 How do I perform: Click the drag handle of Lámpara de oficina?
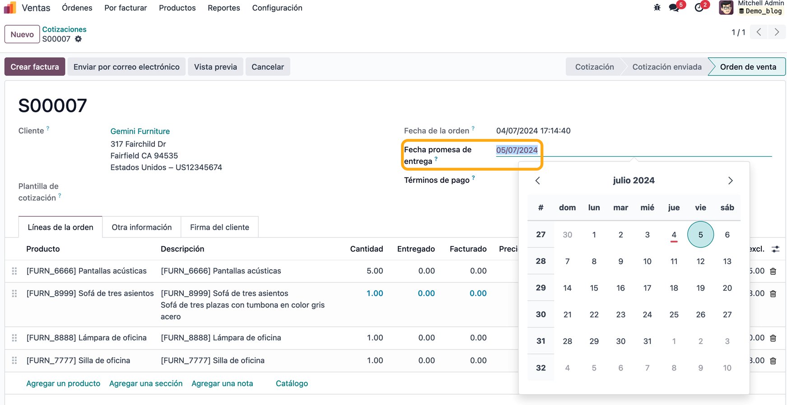14,338
